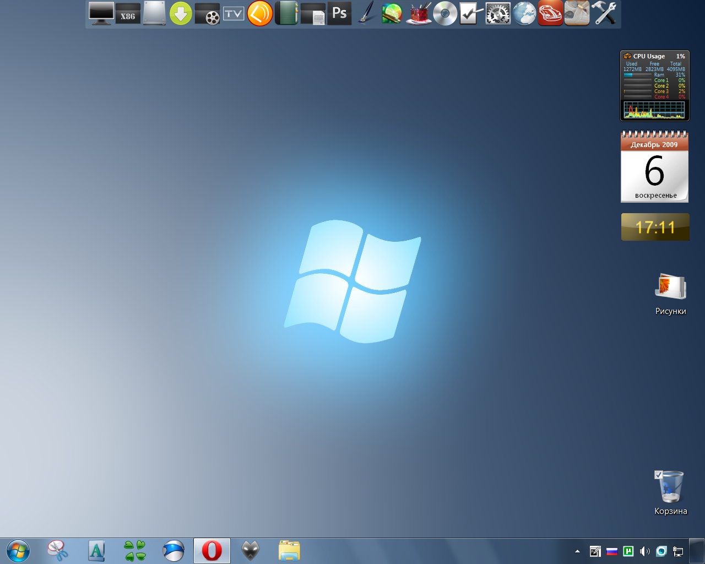The image size is (705, 564).
Task: Launch the green picture editor dock icon
Action: (x=392, y=13)
